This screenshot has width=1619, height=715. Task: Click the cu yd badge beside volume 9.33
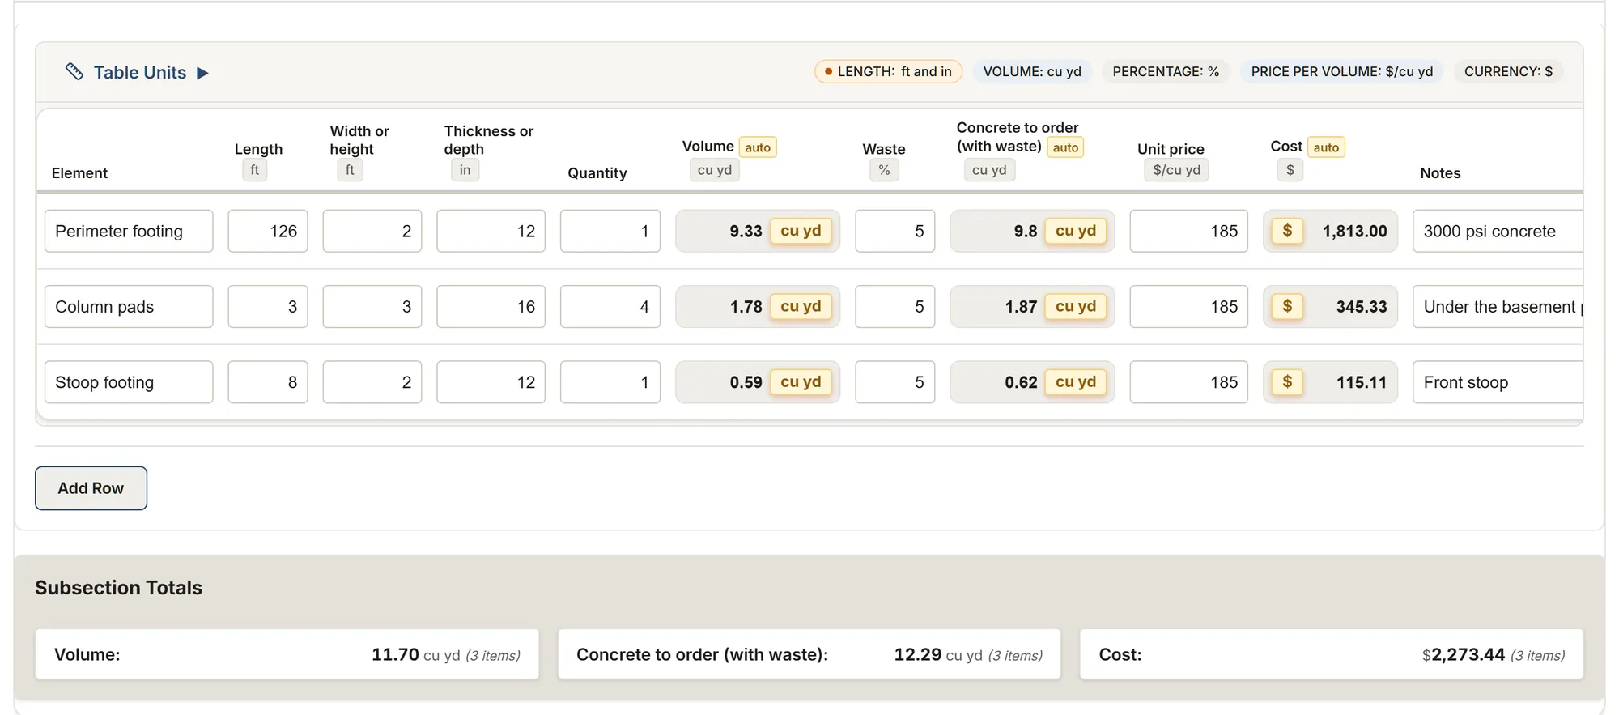point(801,231)
